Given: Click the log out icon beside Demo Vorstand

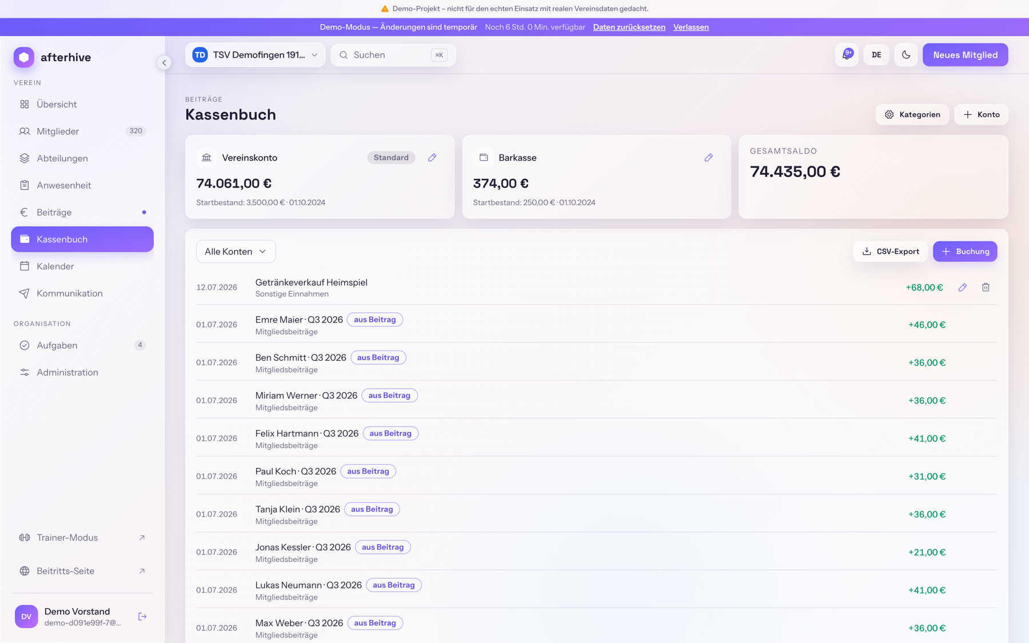Looking at the screenshot, I should pos(142,616).
